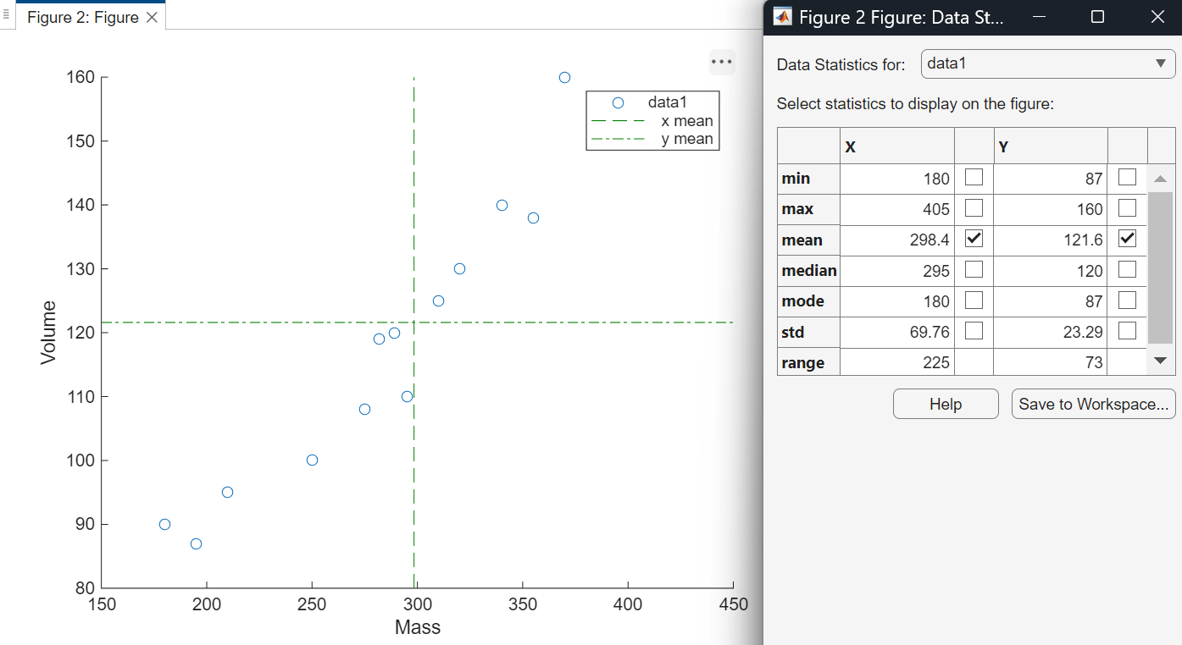Click the data1 marker icon in the legend
This screenshot has height=645, width=1182.
[x=616, y=102]
